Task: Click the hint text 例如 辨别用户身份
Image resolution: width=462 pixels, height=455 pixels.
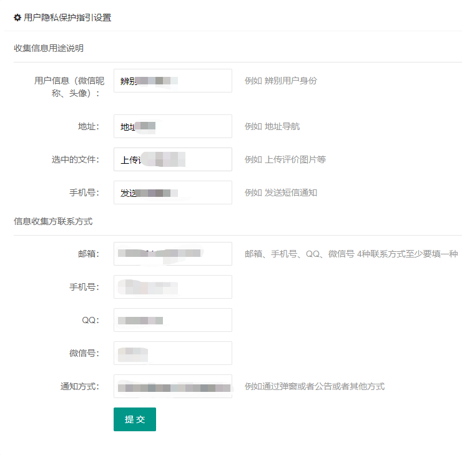Action: (x=281, y=81)
